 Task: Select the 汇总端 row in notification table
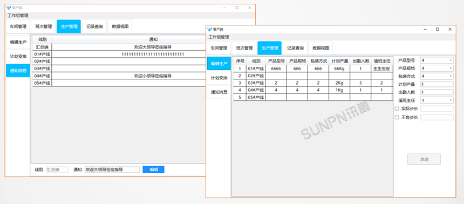pos(118,47)
